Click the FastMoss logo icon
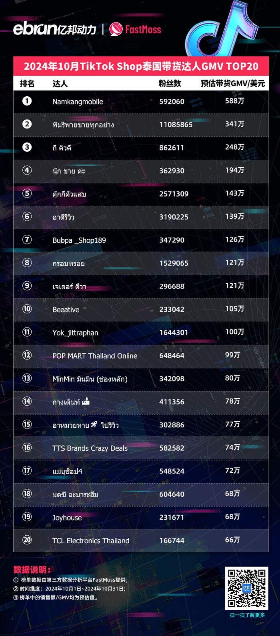Image resolution: width=280 pixels, height=636 pixels. pos(116,29)
